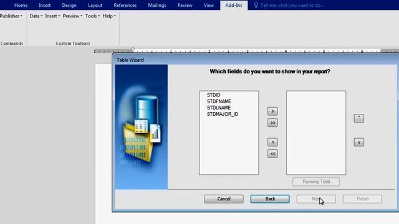Select the STDID field

click(x=213, y=95)
